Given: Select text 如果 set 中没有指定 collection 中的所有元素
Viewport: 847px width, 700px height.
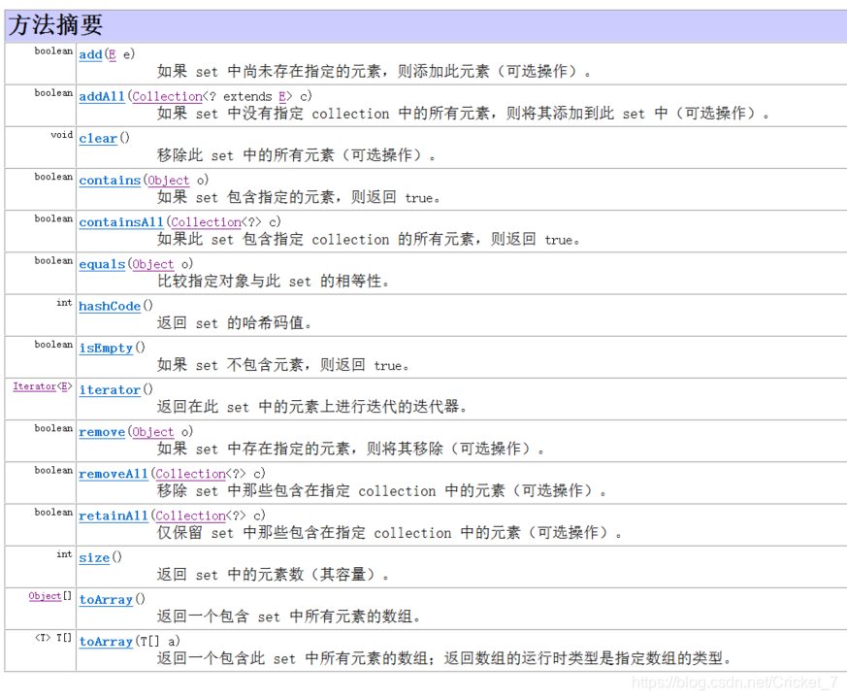Looking at the screenshot, I should click(x=323, y=114).
